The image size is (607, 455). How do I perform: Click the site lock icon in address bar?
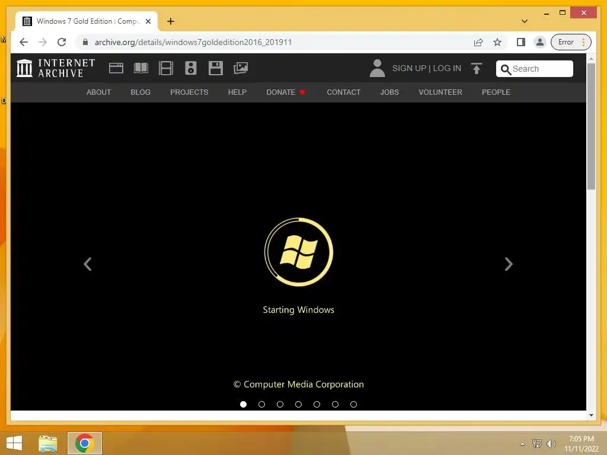[85, 42]
